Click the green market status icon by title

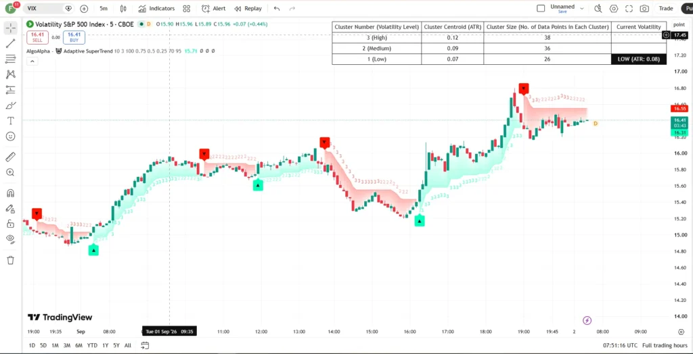coord(142,24)
